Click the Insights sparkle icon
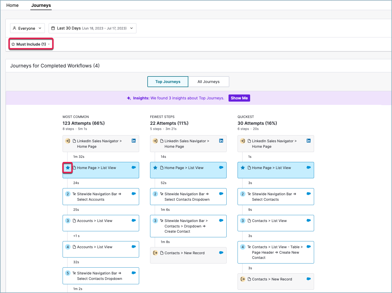The height and width of the screenshot is (293, 392). (x=129, y=98)
